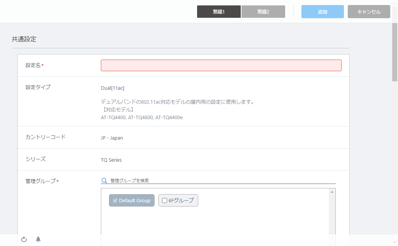Screen dimensions: 398x246
Task: Focus the 設定名 input field
Action: pos(221,65)
